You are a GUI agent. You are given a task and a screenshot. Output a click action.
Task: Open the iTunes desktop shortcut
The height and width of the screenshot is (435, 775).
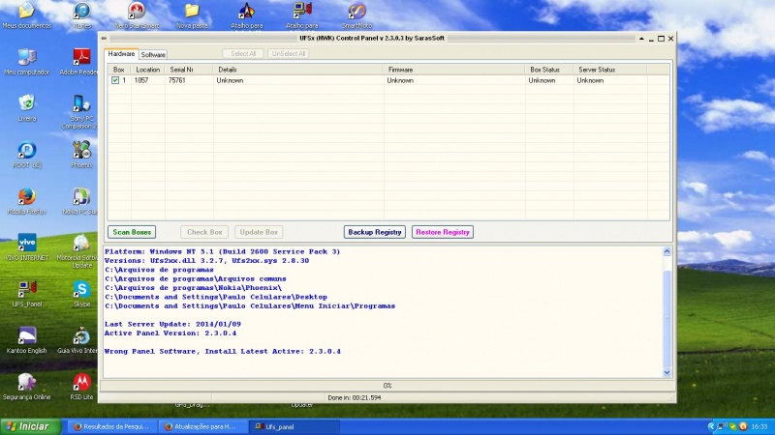[82, 14]
